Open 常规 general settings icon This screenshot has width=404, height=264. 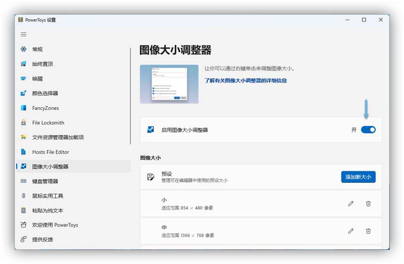tap(23, 49)
